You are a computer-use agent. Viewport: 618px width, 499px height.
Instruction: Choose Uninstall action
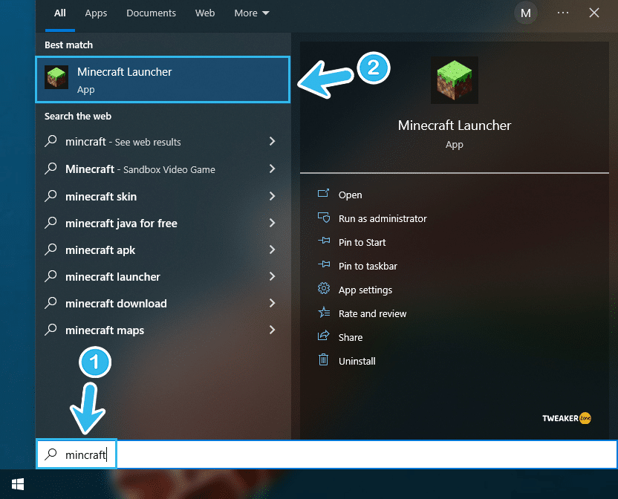click(x=357, y=361)
